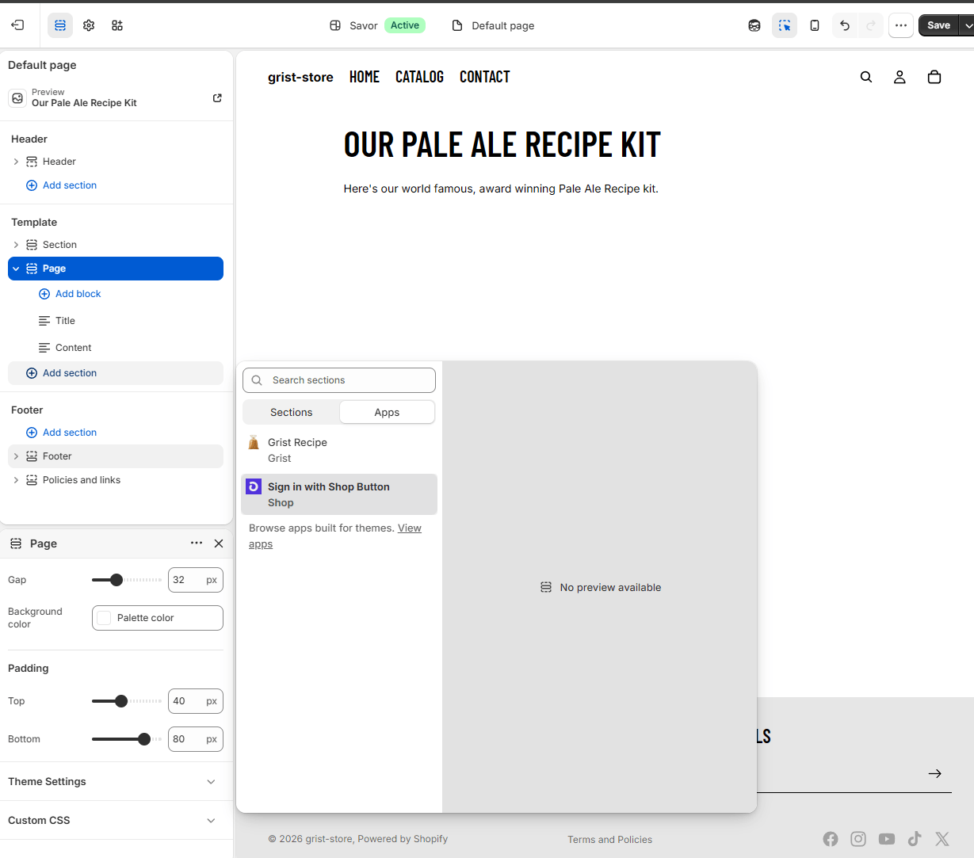
Task: Open the Save dropdown arrow
Action: pyautogui.click(x=967, y=25)
